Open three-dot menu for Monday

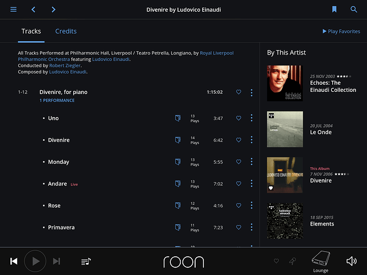pyautogui.click(x=252, y=162)
